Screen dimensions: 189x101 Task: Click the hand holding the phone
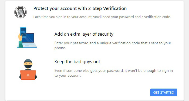[x=20, y=38]
